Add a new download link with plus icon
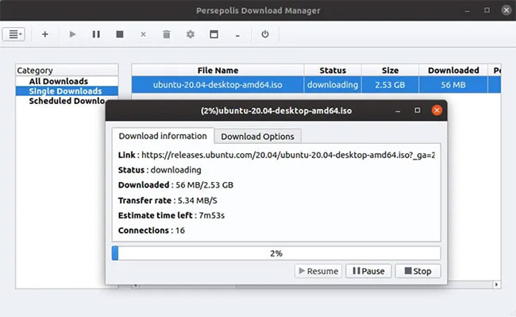516x317 pixels. [x=45, y=34]
